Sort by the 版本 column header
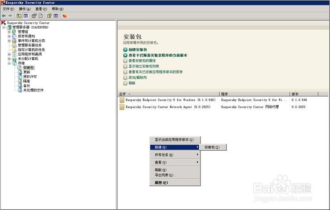Viewport: 330px width, 210px height. point(304,94)
